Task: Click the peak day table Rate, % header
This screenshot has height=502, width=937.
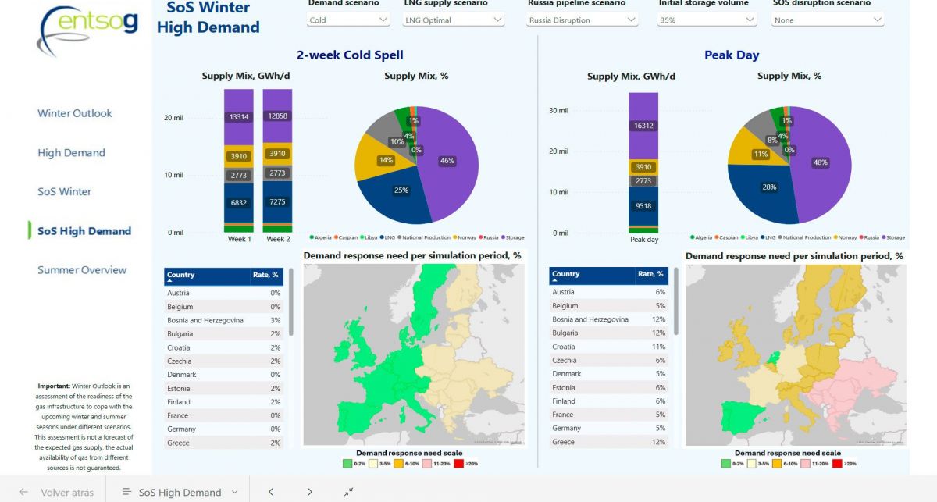Action: point(652,274)
